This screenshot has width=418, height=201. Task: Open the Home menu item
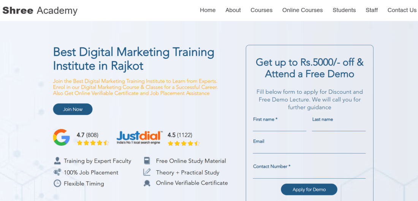click(207, 10)
